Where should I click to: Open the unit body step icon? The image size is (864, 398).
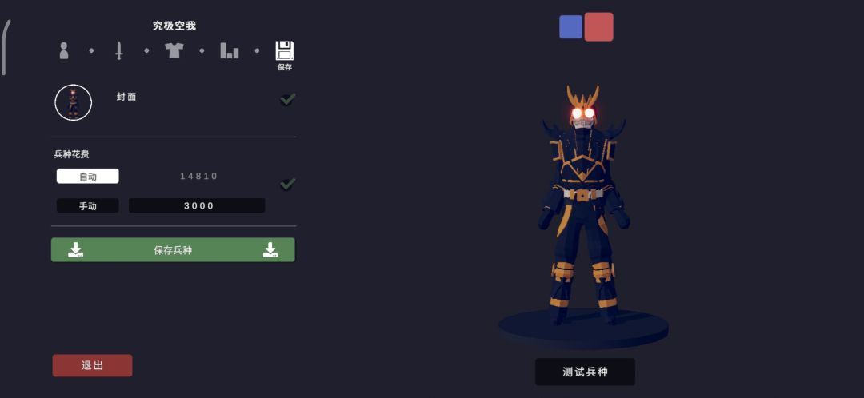64,50
